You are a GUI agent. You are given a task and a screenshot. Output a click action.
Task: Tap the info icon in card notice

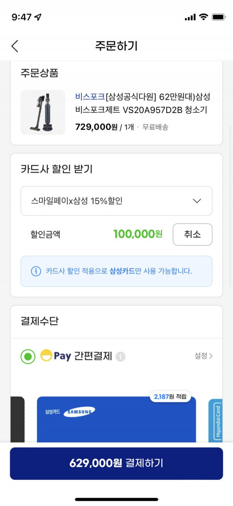tap(36, 271)
